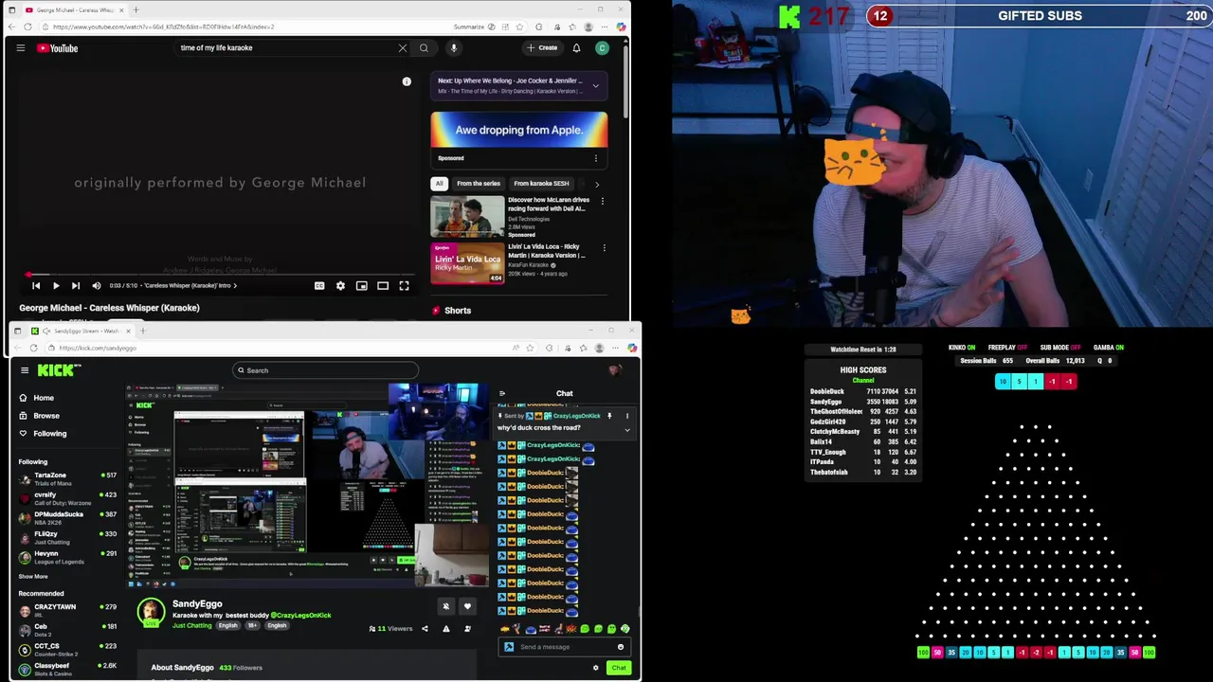The width and height of the screenshot is (1213, 682).
Task: Play the Careless Whisper karaoke video
Action: click(56, 285)
